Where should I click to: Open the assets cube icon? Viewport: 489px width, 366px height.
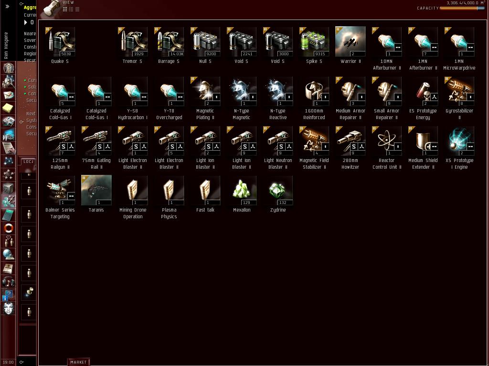[9, 188]
